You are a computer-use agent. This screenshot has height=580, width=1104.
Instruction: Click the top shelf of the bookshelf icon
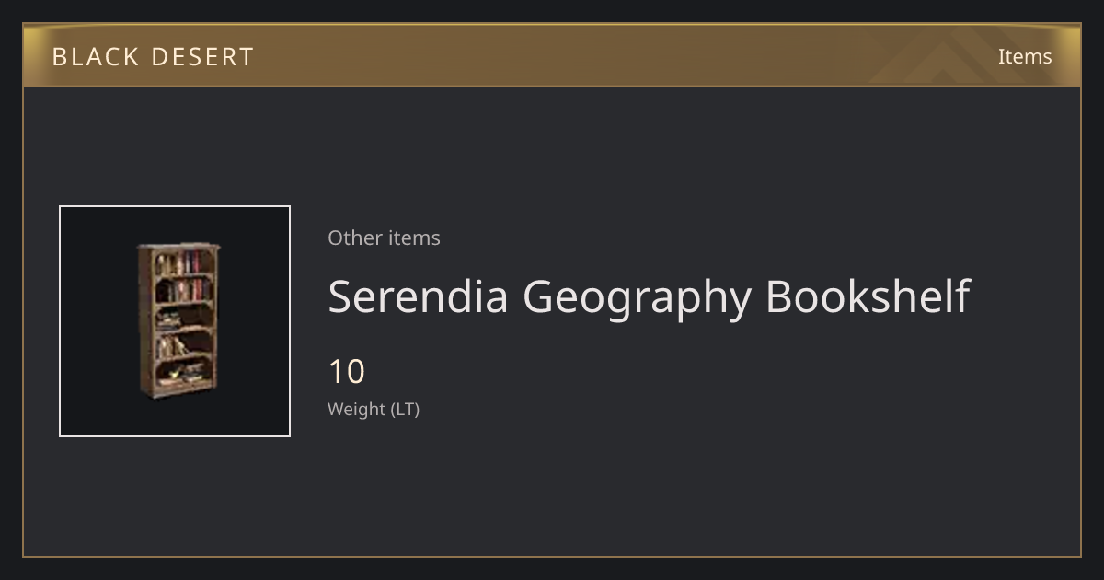(x=183, y=262)
